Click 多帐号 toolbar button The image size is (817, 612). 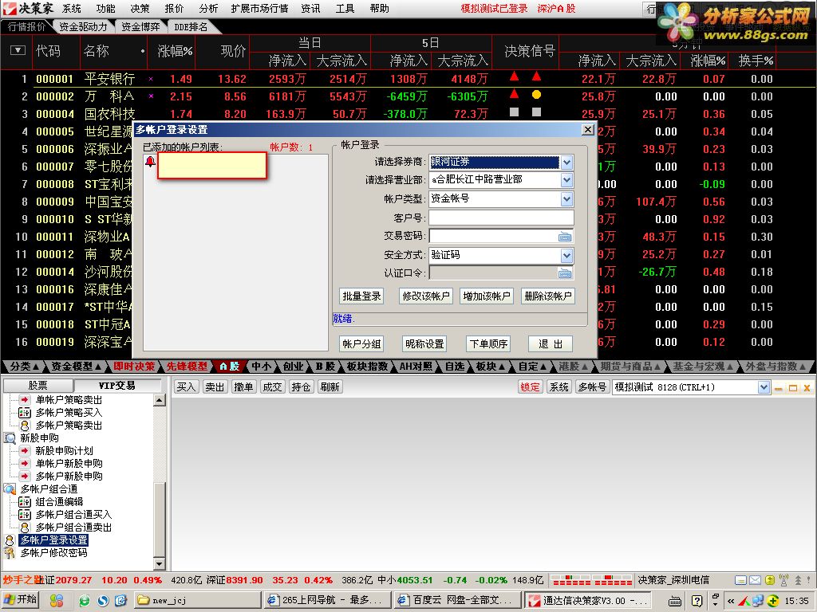[592, 387]
